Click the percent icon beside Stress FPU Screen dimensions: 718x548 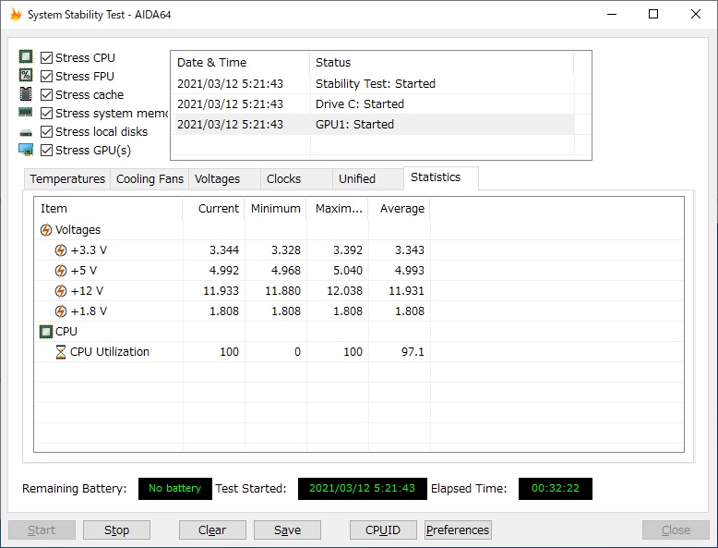tap(26, 76)
